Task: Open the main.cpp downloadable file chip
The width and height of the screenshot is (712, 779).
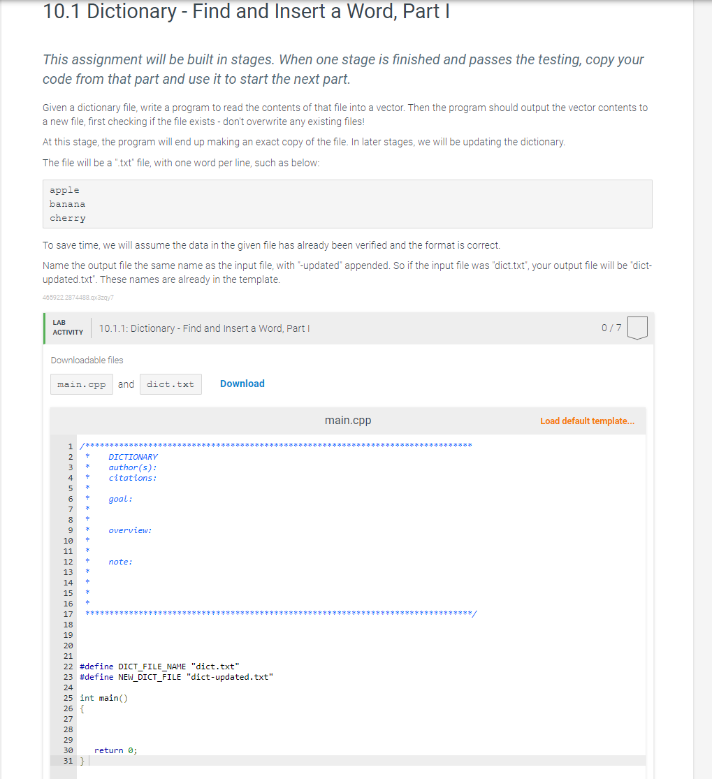Action: 81,384
